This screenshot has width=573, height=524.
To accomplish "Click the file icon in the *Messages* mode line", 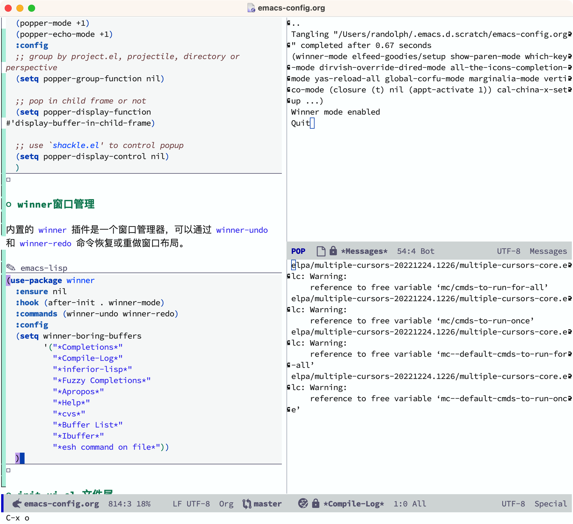I will (321, 251).
